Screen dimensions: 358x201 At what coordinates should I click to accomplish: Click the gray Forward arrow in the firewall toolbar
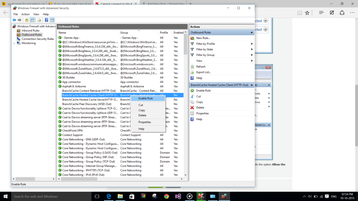tap(20, 20)
